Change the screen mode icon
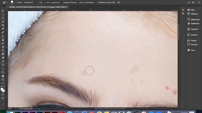202x113 pixels. pos(3,98)
